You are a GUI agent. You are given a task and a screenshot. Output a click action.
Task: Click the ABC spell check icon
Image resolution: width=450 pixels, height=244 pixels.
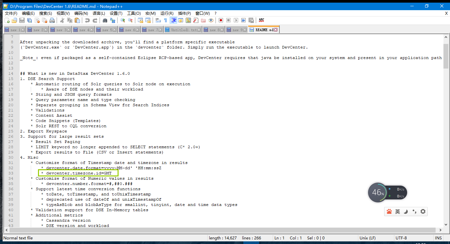click(261, 20)
